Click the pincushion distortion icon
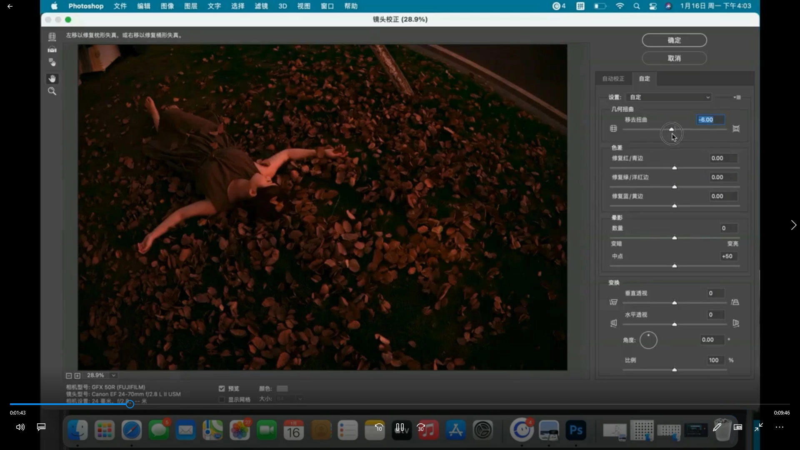Viewport: 800px width, 450px height. point(736,129)
